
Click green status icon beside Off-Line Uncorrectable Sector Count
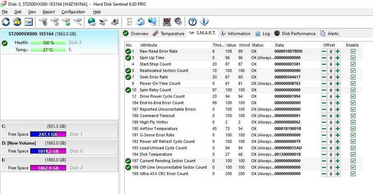128,167
